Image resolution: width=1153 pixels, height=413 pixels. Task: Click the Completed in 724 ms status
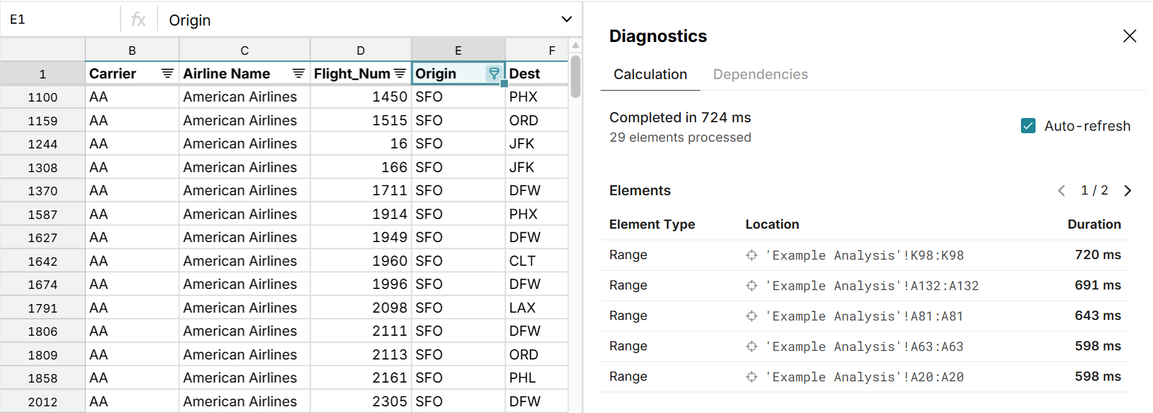680,117
